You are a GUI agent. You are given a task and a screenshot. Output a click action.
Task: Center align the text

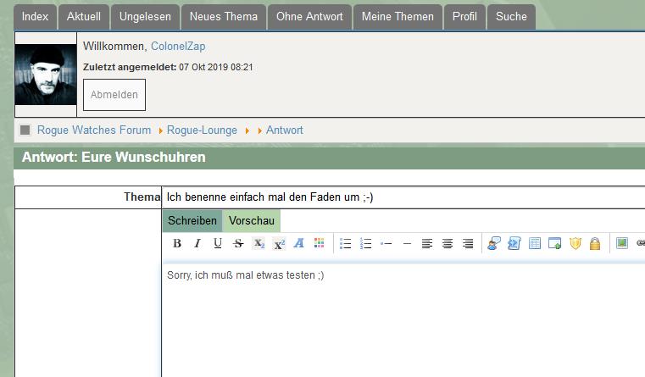coord(448,244)
